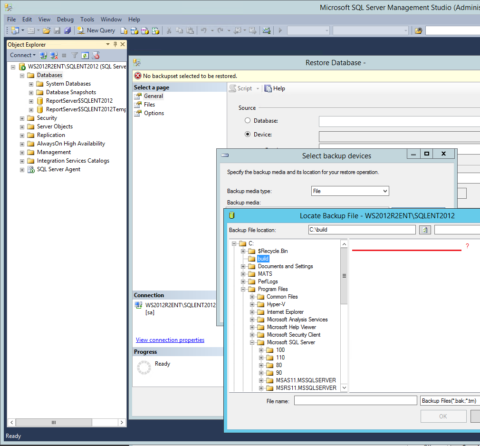Open the Backup media type dropdown

[x=350, y=191]
